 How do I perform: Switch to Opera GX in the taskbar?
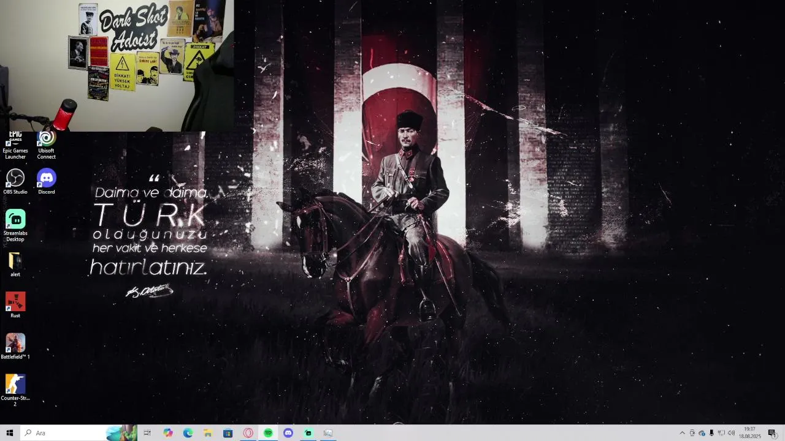point(248,433)
